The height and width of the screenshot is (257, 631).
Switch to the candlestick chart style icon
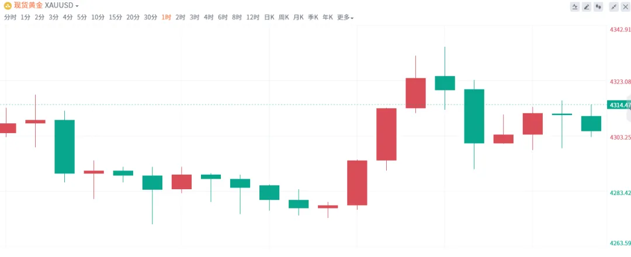click(x=598, y=6)
